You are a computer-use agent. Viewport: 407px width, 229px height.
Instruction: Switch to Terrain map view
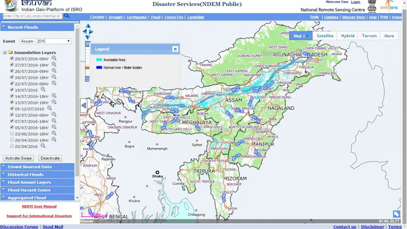point(369,36)
